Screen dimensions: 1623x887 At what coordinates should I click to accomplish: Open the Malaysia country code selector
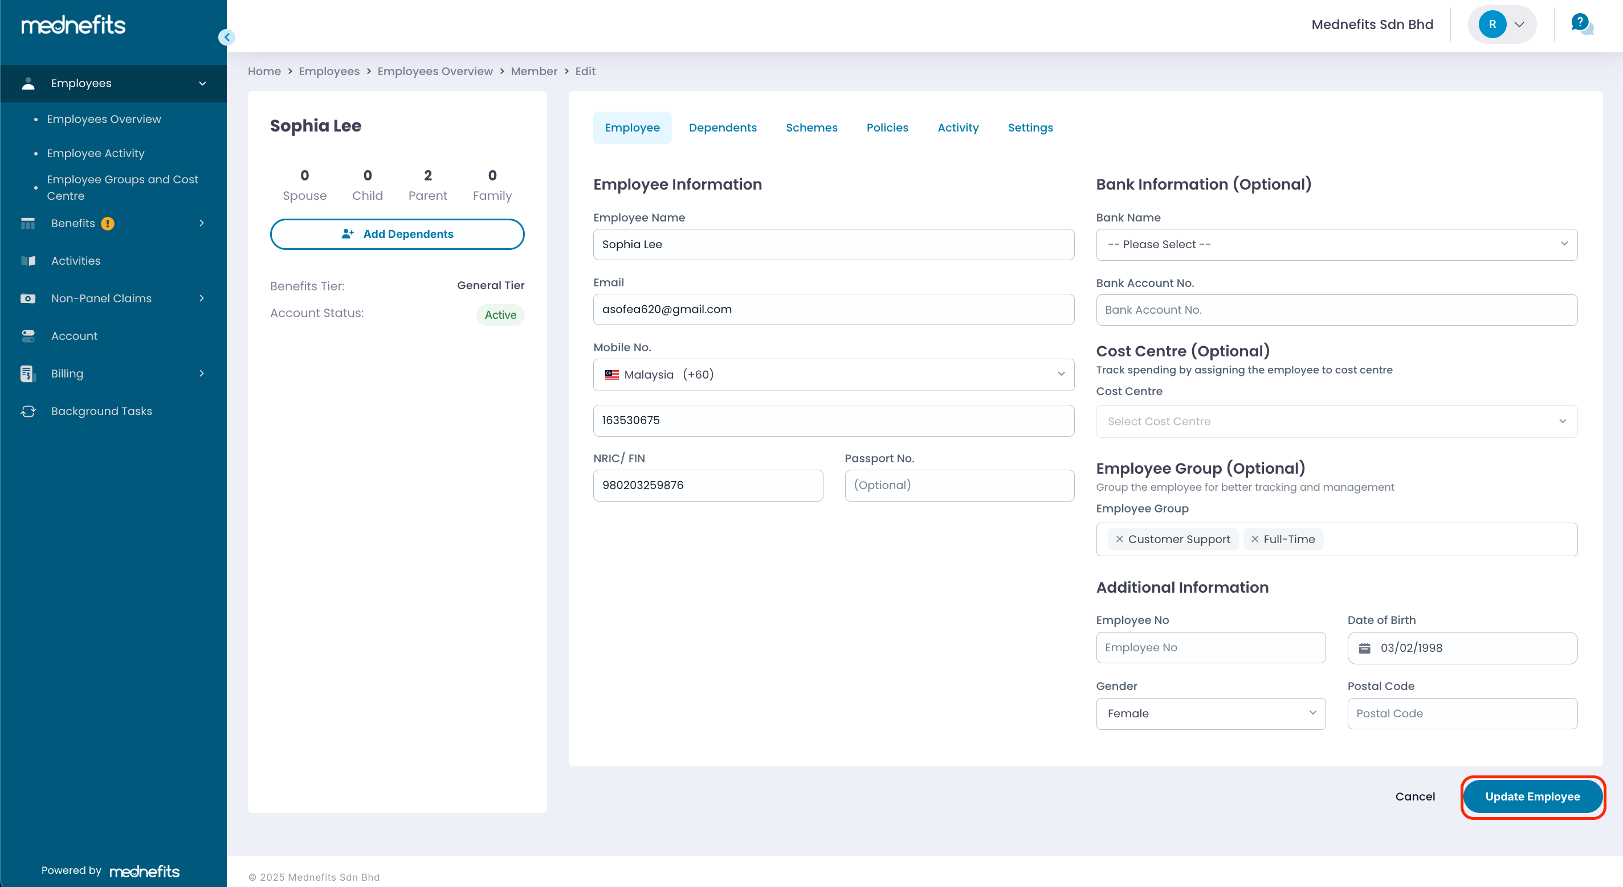pos(833,375)
